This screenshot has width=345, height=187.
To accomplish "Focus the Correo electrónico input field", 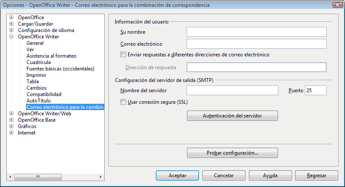I will (x=257, y=44).
